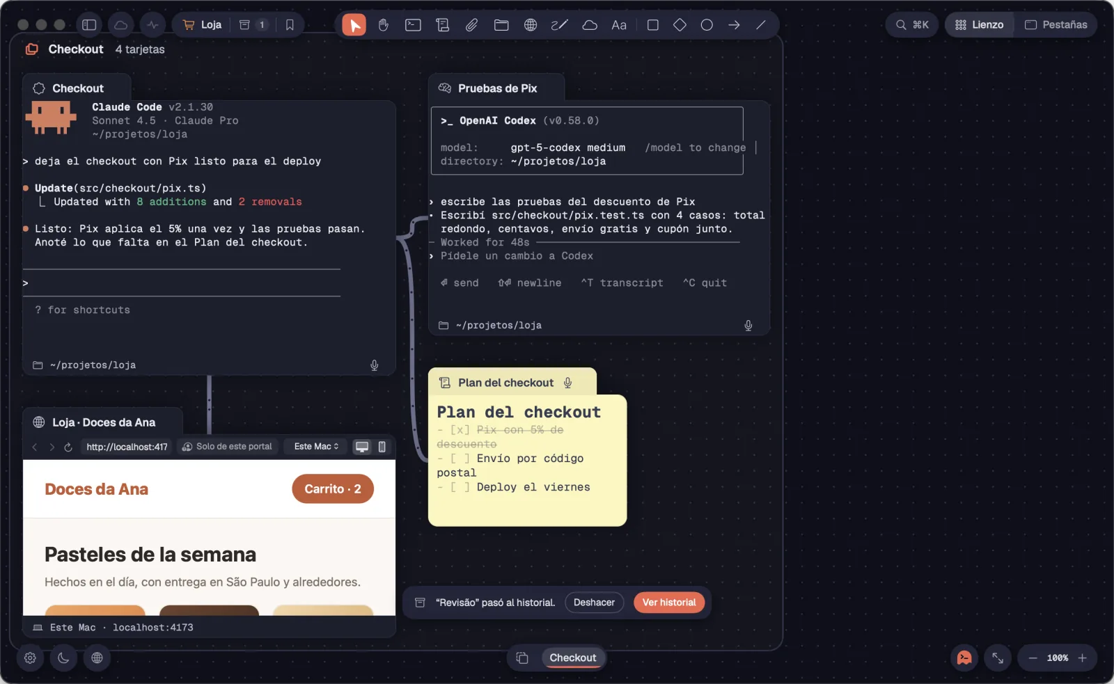The height and width of the screenshot is (684, 1114).
Task: Click the Ver historial button
Action: pos(669,603)
